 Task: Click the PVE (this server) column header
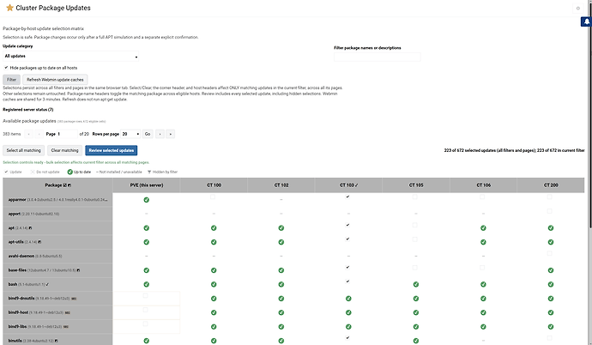point(146,185)
